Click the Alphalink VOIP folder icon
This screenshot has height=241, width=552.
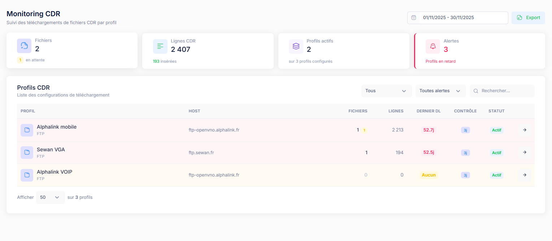pos(27,175)
